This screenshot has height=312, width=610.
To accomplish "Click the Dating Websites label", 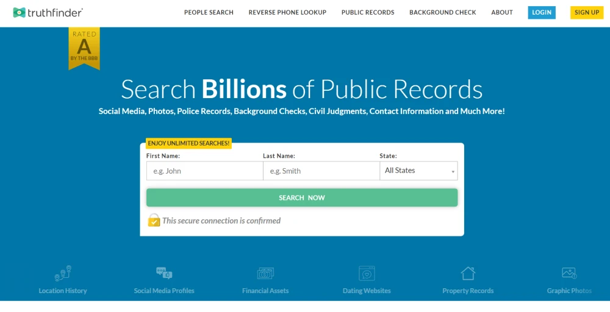I will (x=367, y=291).
